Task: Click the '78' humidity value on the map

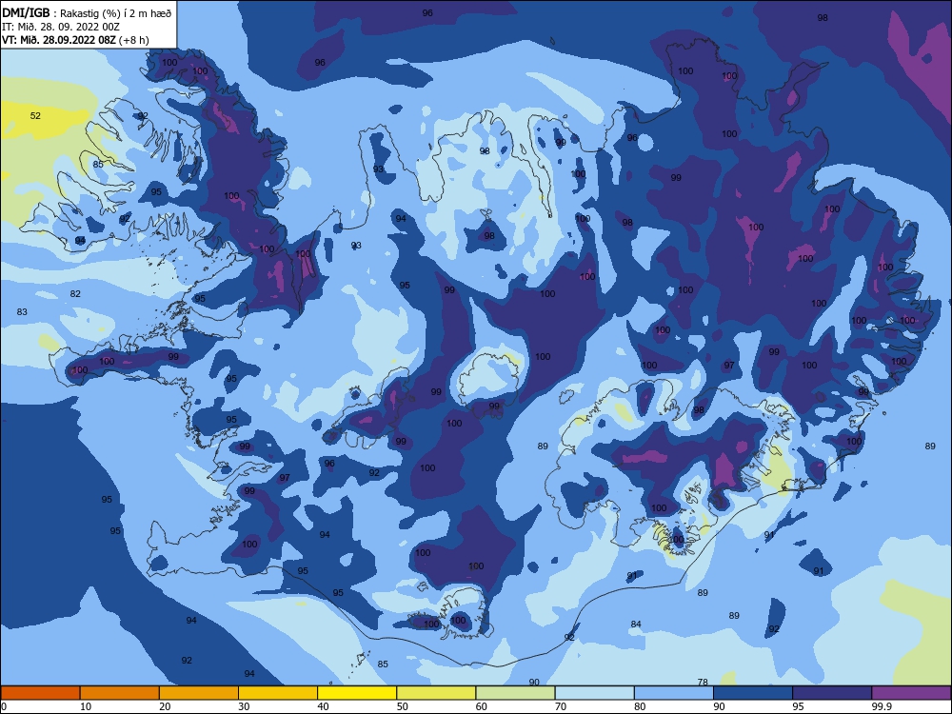Action: [703, 682]
